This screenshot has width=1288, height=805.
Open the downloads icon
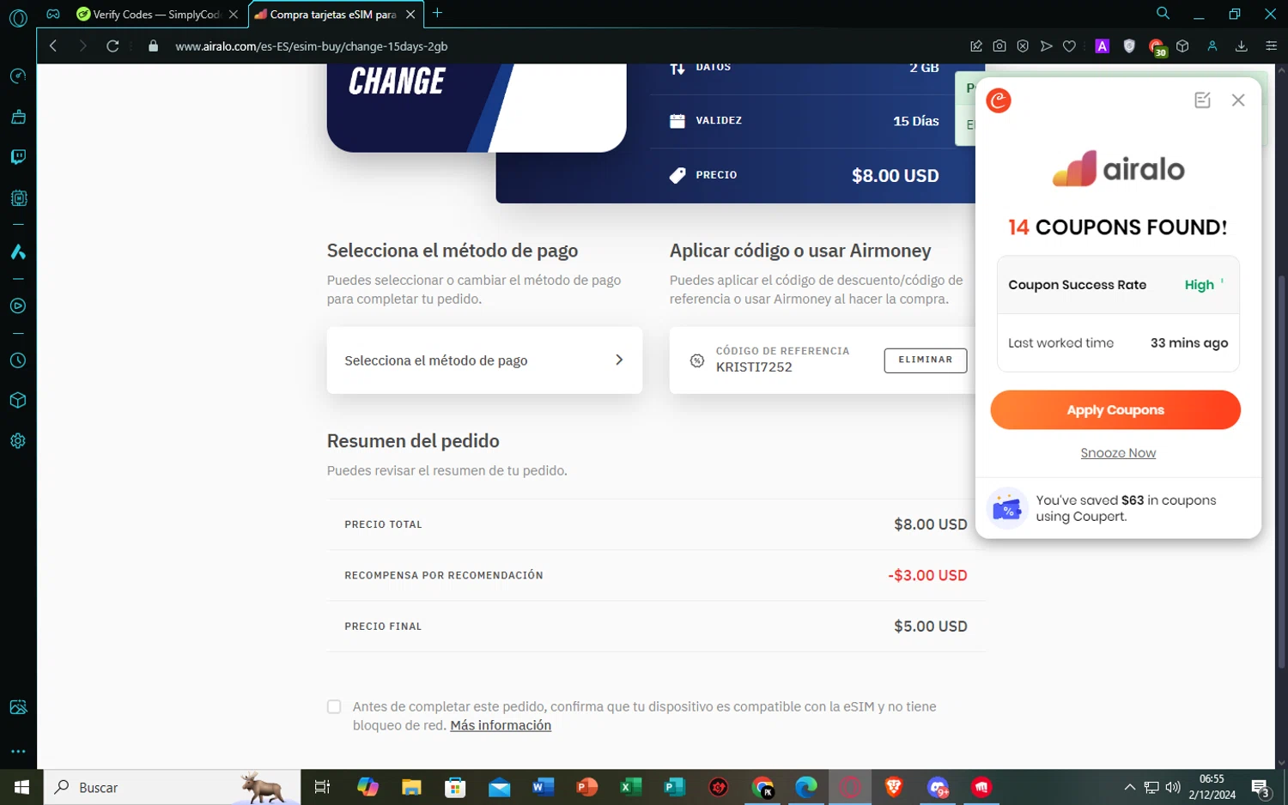pyautogui.click(x=1242, y=46)
